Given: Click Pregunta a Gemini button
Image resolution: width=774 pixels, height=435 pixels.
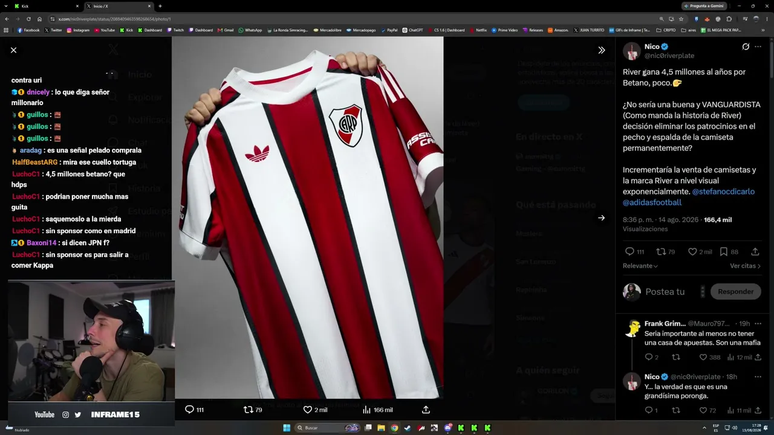Looking at the screenshot, I should click(x=704, y=6).
